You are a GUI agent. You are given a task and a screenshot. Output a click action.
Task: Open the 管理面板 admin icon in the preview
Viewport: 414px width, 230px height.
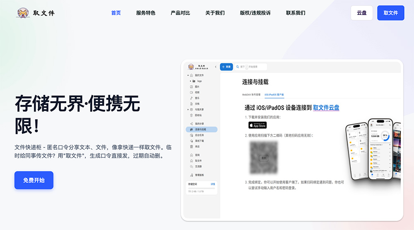[191, 175]
